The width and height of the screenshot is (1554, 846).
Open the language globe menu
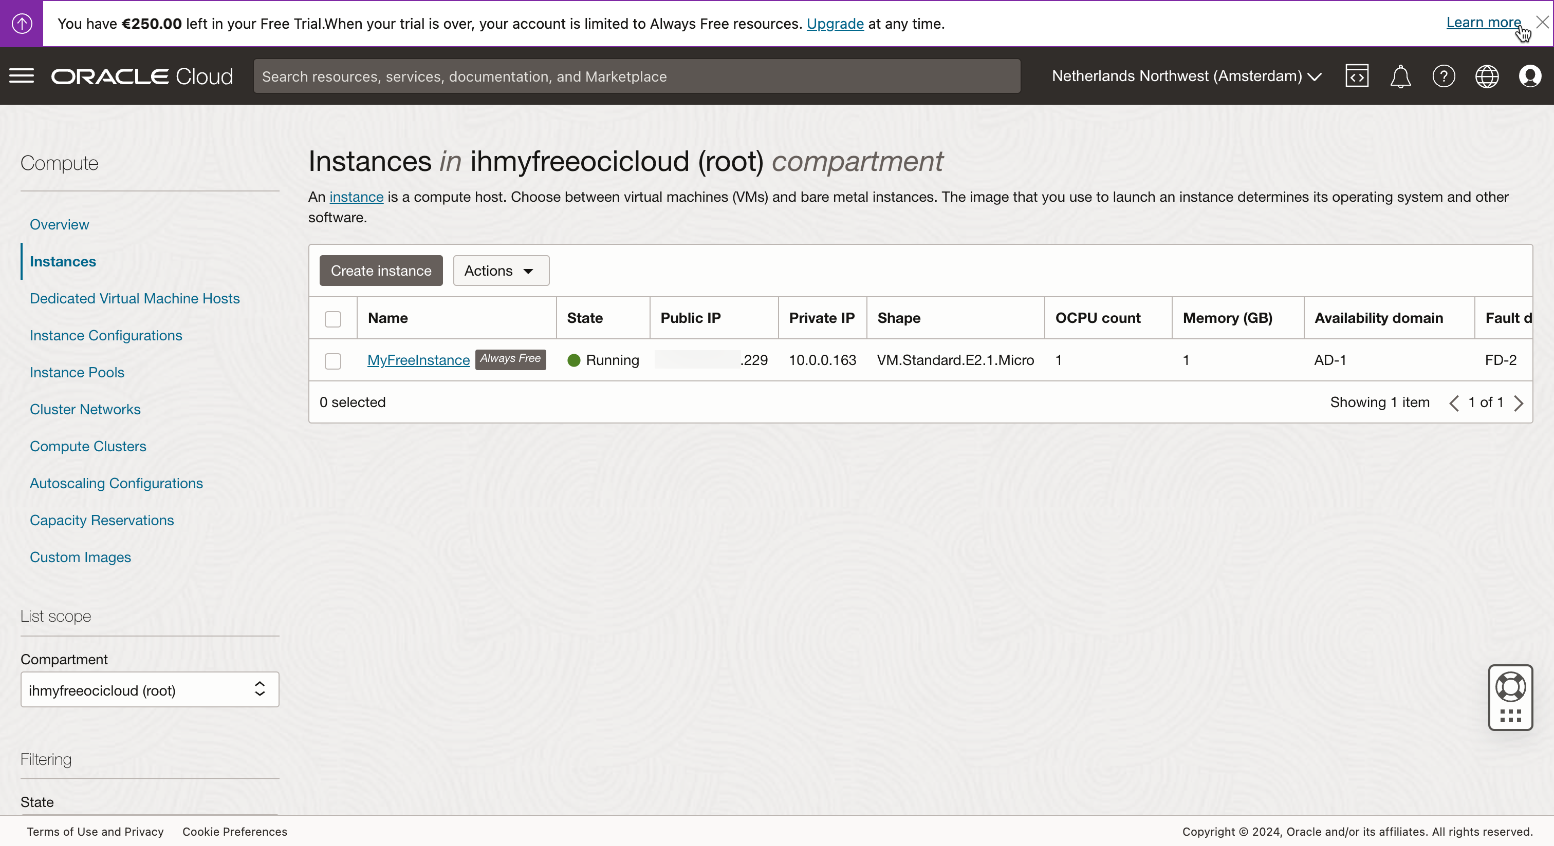point(1487,76)
